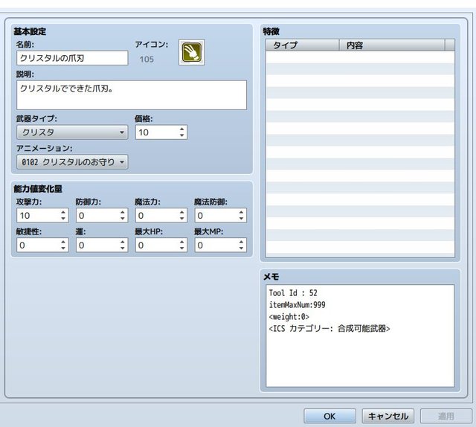Increase 最大HP with up arrow
Viewport: 476px width, 427px height.
pyautogui.click(x=181, y=242)
